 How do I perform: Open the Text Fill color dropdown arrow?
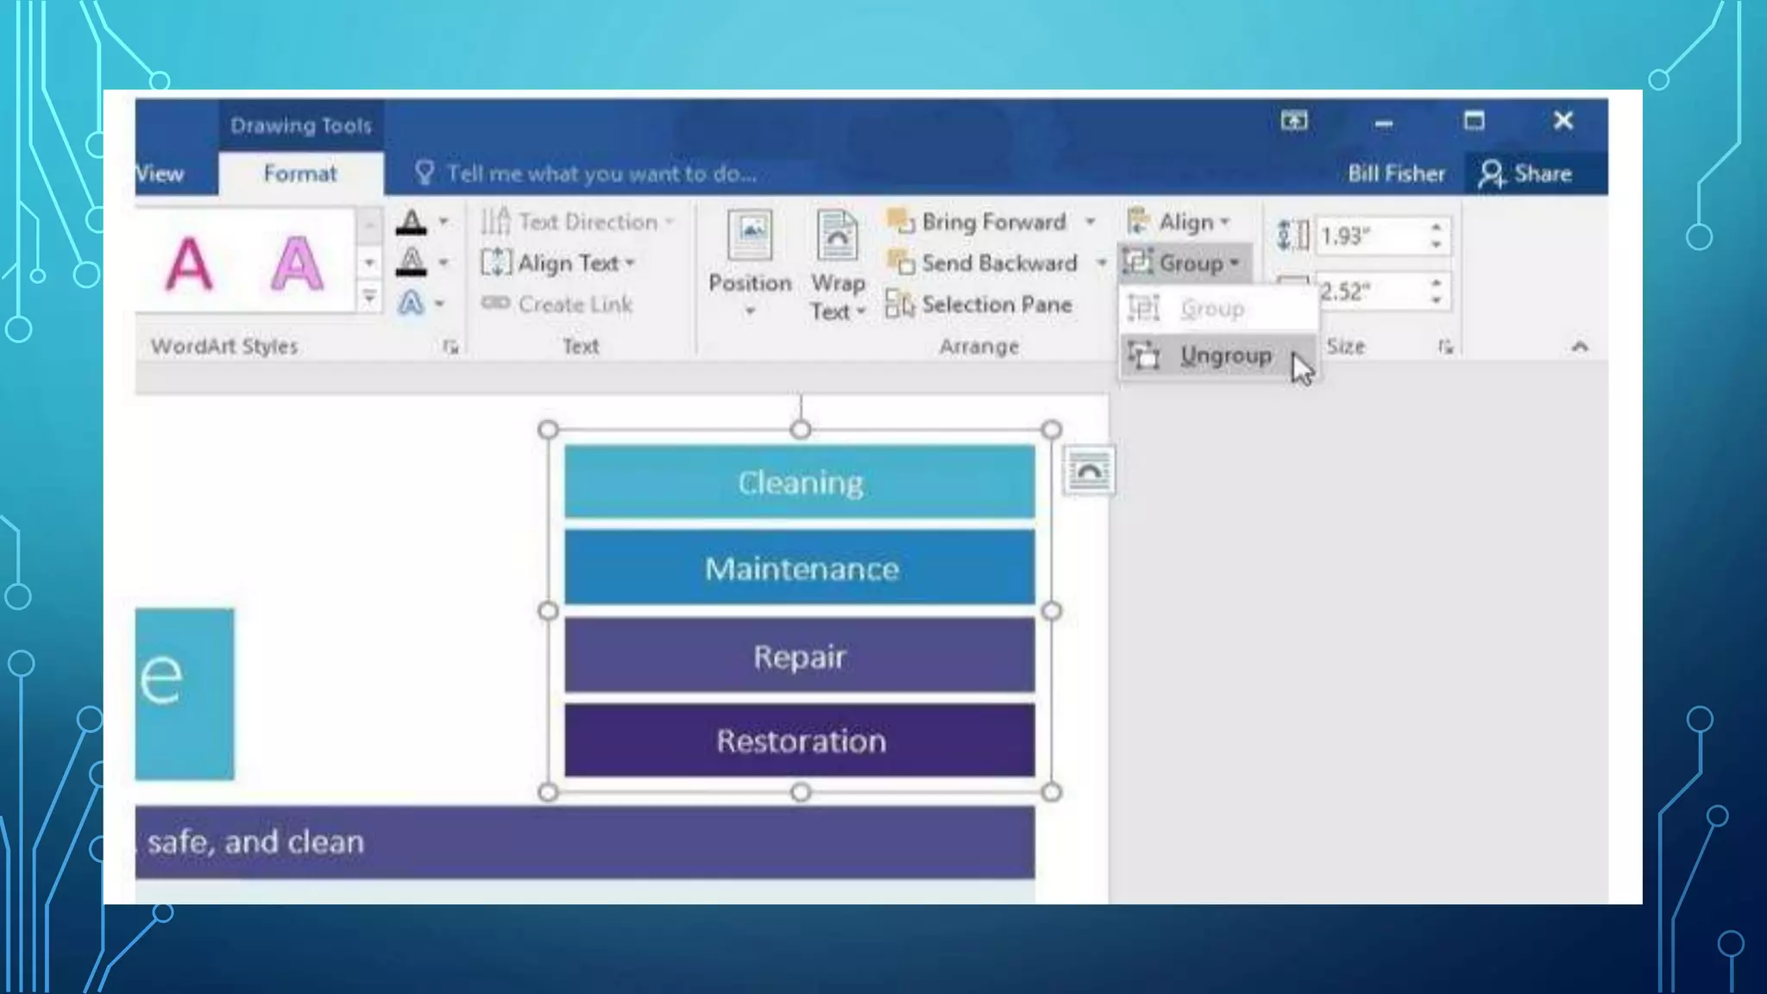point(443,222)
